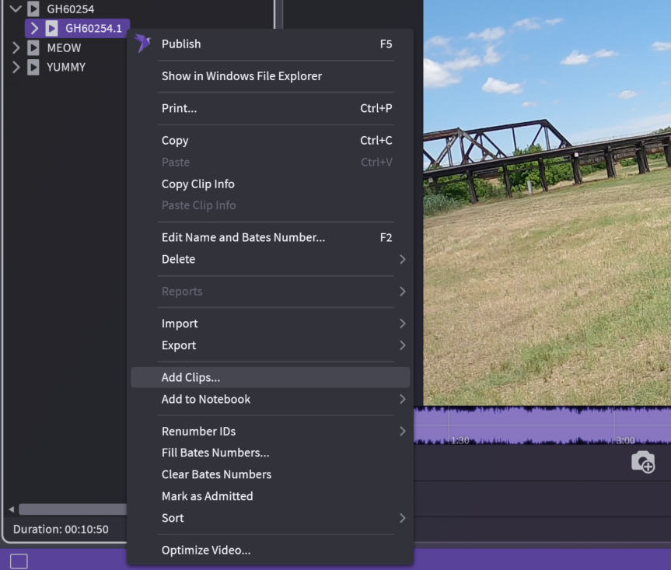Collapse the GH60254 tree node

click(x=16, y=9)
